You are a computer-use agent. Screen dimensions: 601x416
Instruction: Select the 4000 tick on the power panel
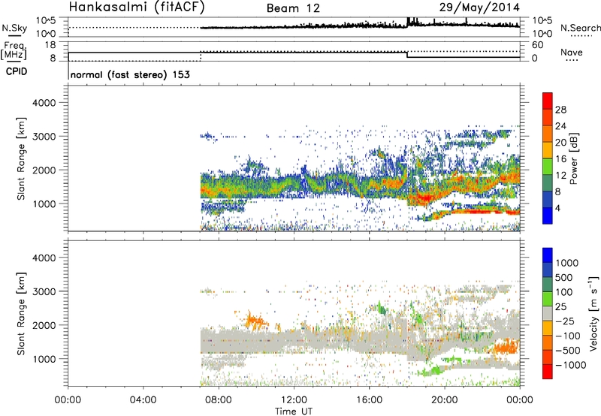(x=44, y=103)
